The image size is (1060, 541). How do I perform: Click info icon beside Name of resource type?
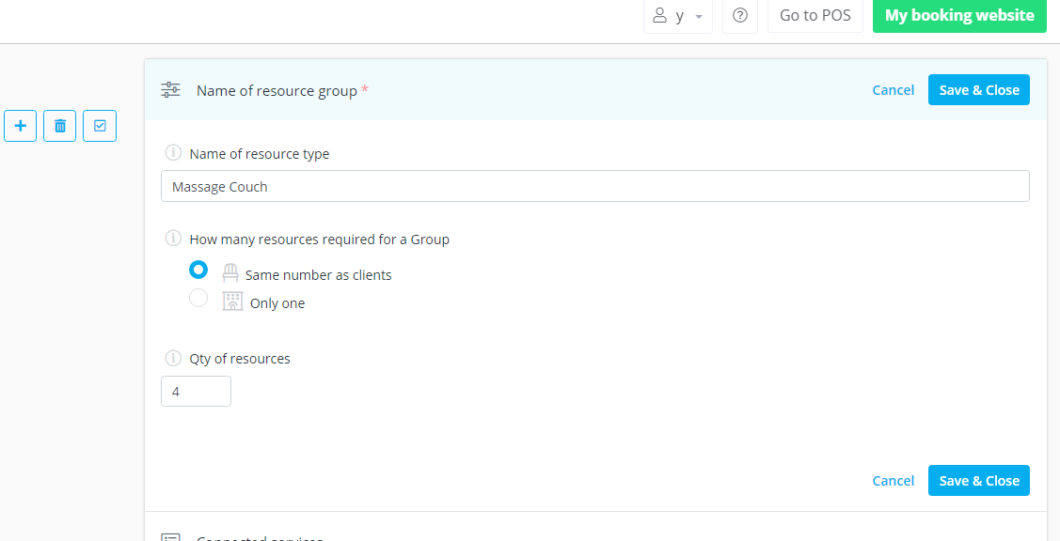(x=173, y=153)
